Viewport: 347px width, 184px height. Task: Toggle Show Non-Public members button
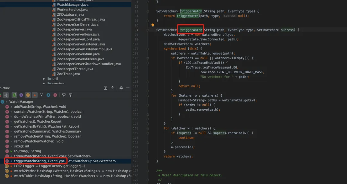click(35, 95)
